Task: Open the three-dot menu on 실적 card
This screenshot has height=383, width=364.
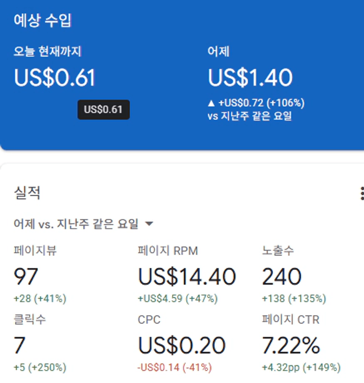Action: [361, 193]
